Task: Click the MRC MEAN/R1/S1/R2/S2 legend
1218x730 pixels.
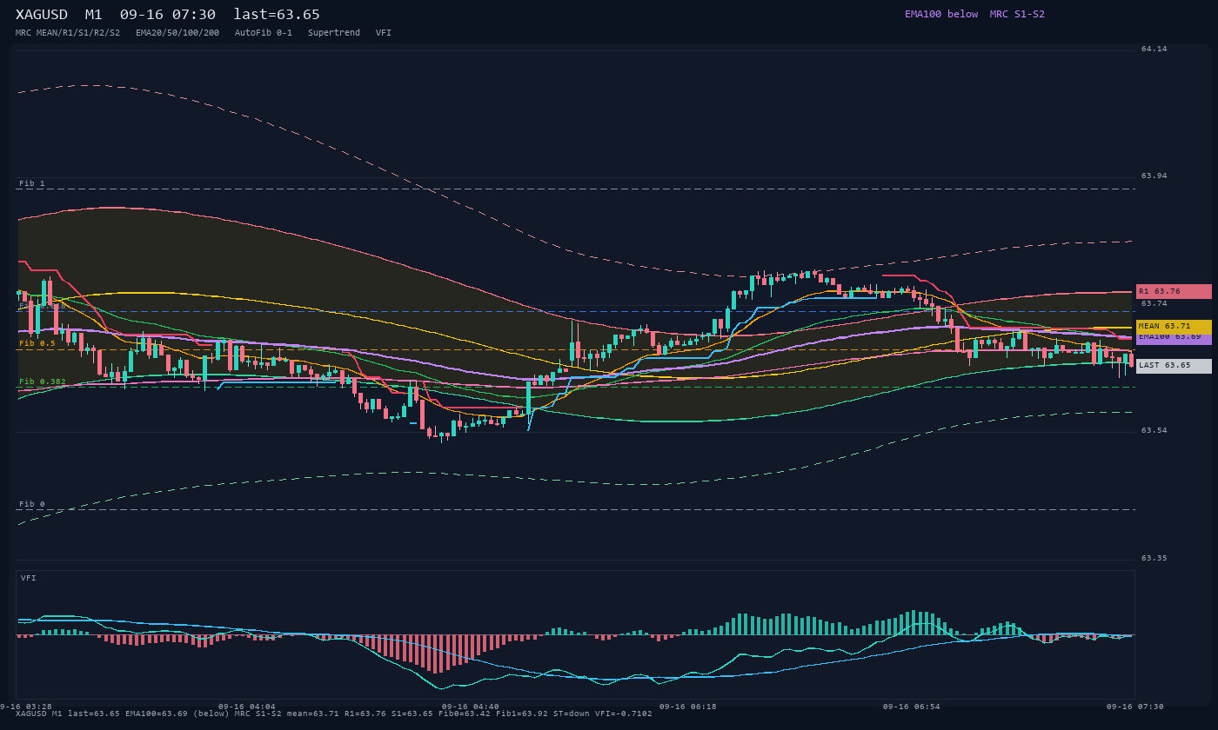Action: pos(68,33)
